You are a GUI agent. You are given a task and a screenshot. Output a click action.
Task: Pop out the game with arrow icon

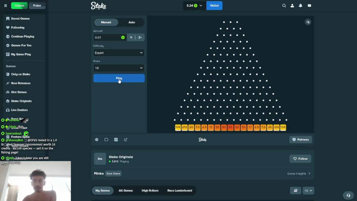coord(126,140)
